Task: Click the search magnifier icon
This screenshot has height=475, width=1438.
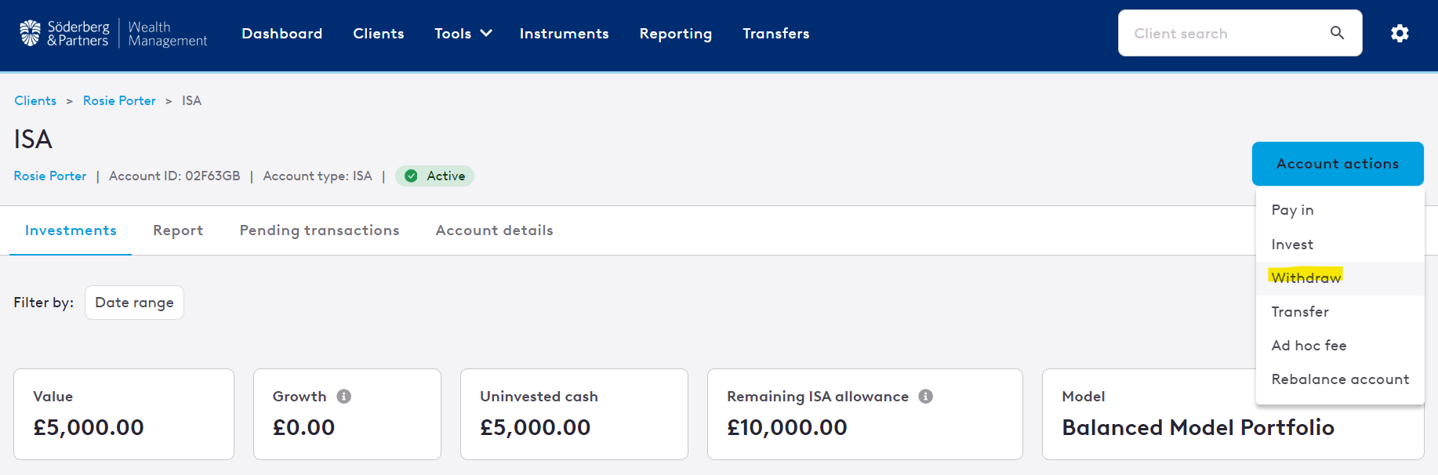Action: click(1338, 33)
